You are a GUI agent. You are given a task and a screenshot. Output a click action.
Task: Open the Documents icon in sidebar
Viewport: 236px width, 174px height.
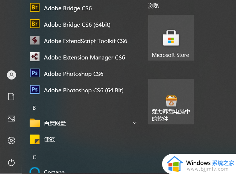(11, 97)
